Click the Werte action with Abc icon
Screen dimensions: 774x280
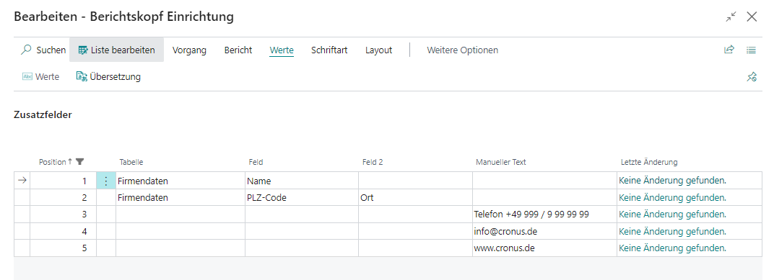tap(41, 77)
